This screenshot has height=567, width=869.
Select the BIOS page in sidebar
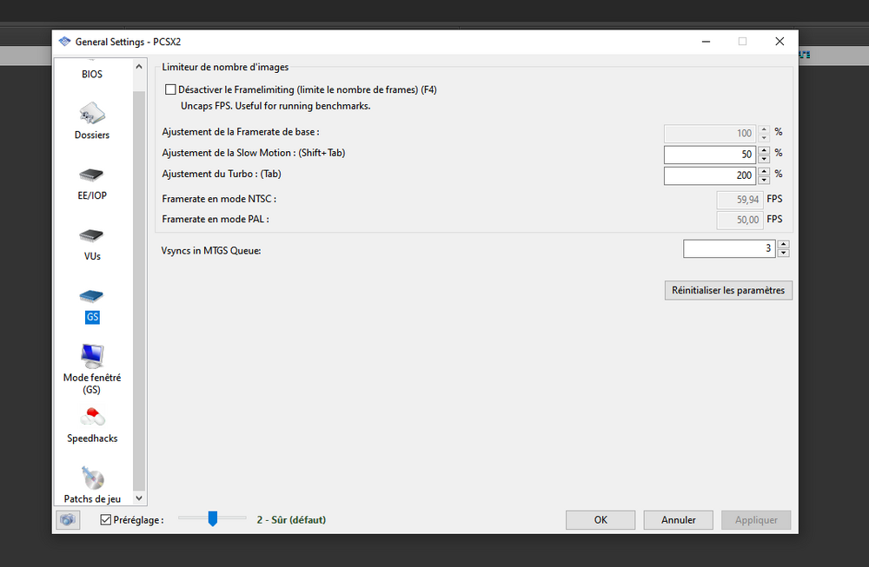click(92, 74)
